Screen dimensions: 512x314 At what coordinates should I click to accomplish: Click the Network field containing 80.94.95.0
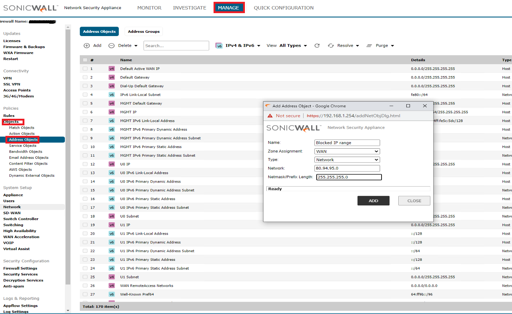347,168
